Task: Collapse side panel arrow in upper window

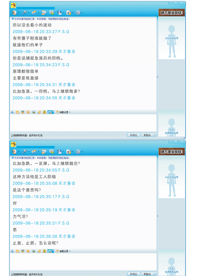Action: point(158,77)
